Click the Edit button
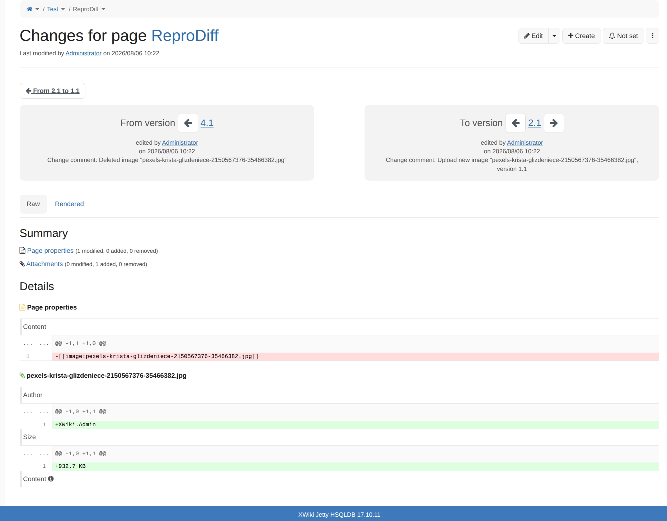Image resolution: width=667 pixels, height=521 pixels. point(533,36)
